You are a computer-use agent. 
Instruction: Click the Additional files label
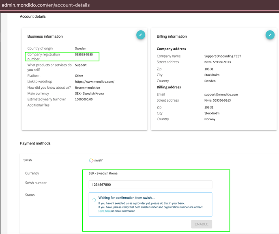tap(39, 105)
